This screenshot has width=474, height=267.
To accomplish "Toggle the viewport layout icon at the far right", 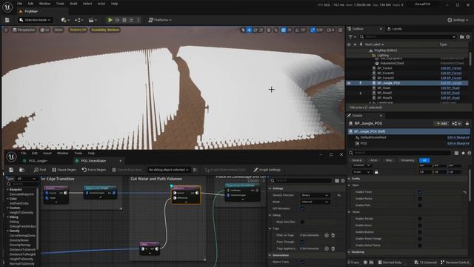I will pyautogui.click(x=341, y=30).
